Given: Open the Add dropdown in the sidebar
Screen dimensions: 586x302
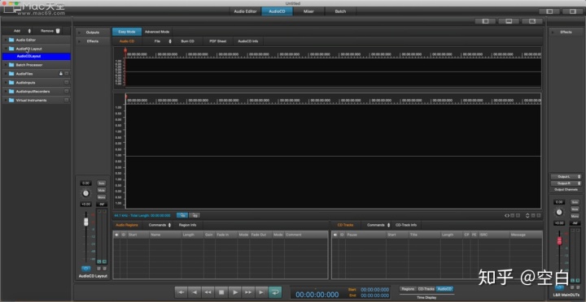Looking at the screenshot, I should click(x=22, y=31).
